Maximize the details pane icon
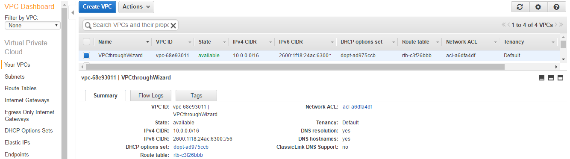This screenshot has height=159, width=570. coord(560,77)
